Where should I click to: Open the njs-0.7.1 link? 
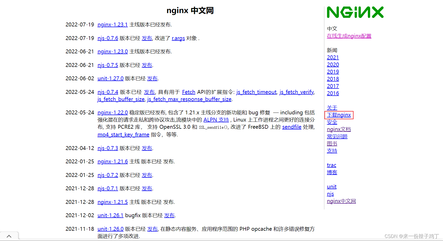click(x=108, y=188)
